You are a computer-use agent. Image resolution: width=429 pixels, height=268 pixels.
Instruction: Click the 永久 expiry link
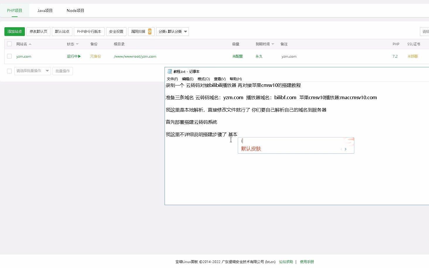click(259, 56)
